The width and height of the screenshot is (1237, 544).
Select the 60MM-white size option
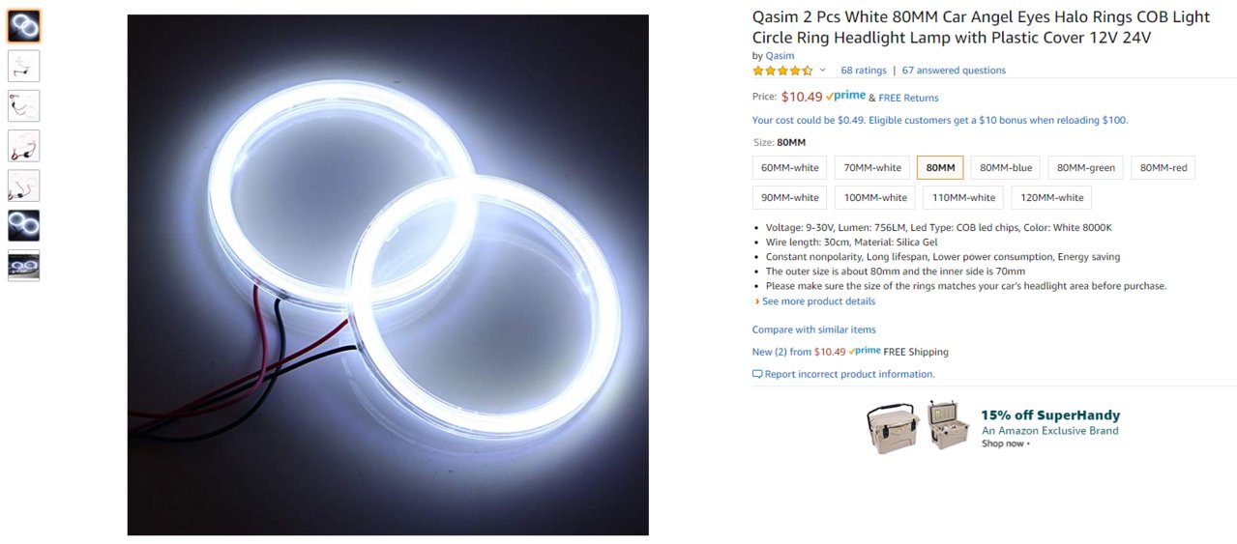(790, 168)
